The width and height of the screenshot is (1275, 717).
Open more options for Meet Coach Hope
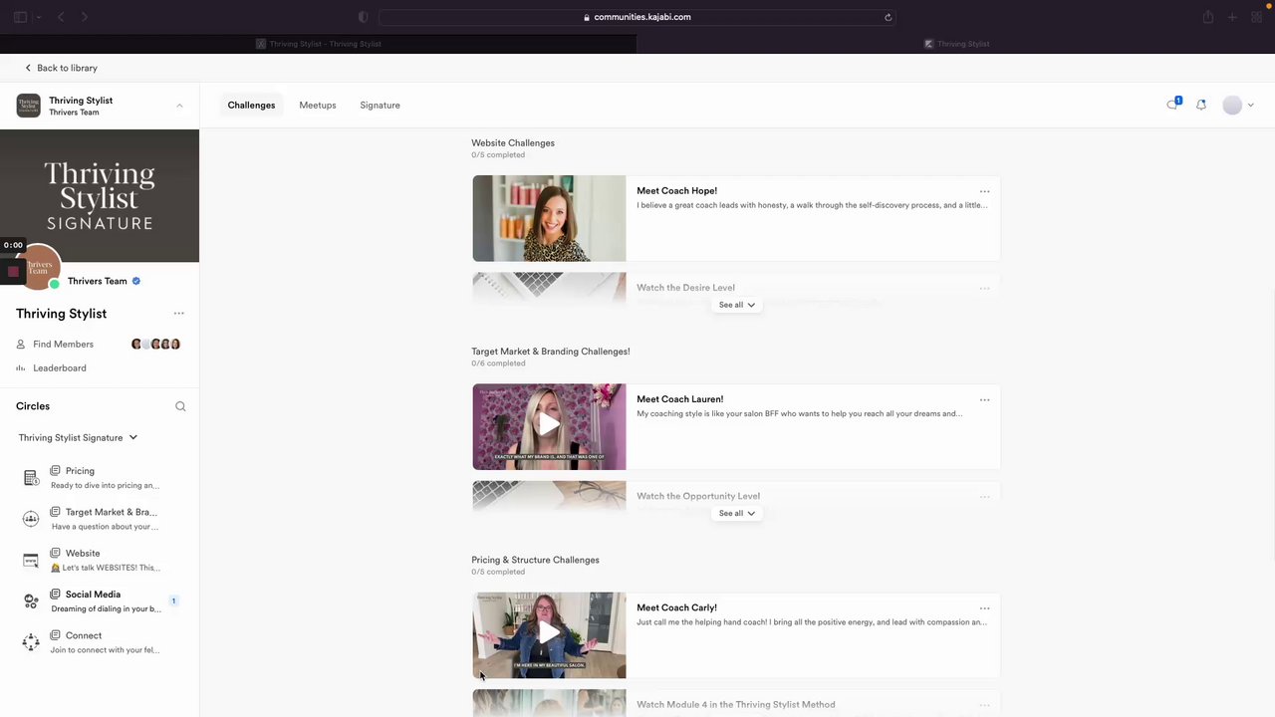click(x=984, y=191)
